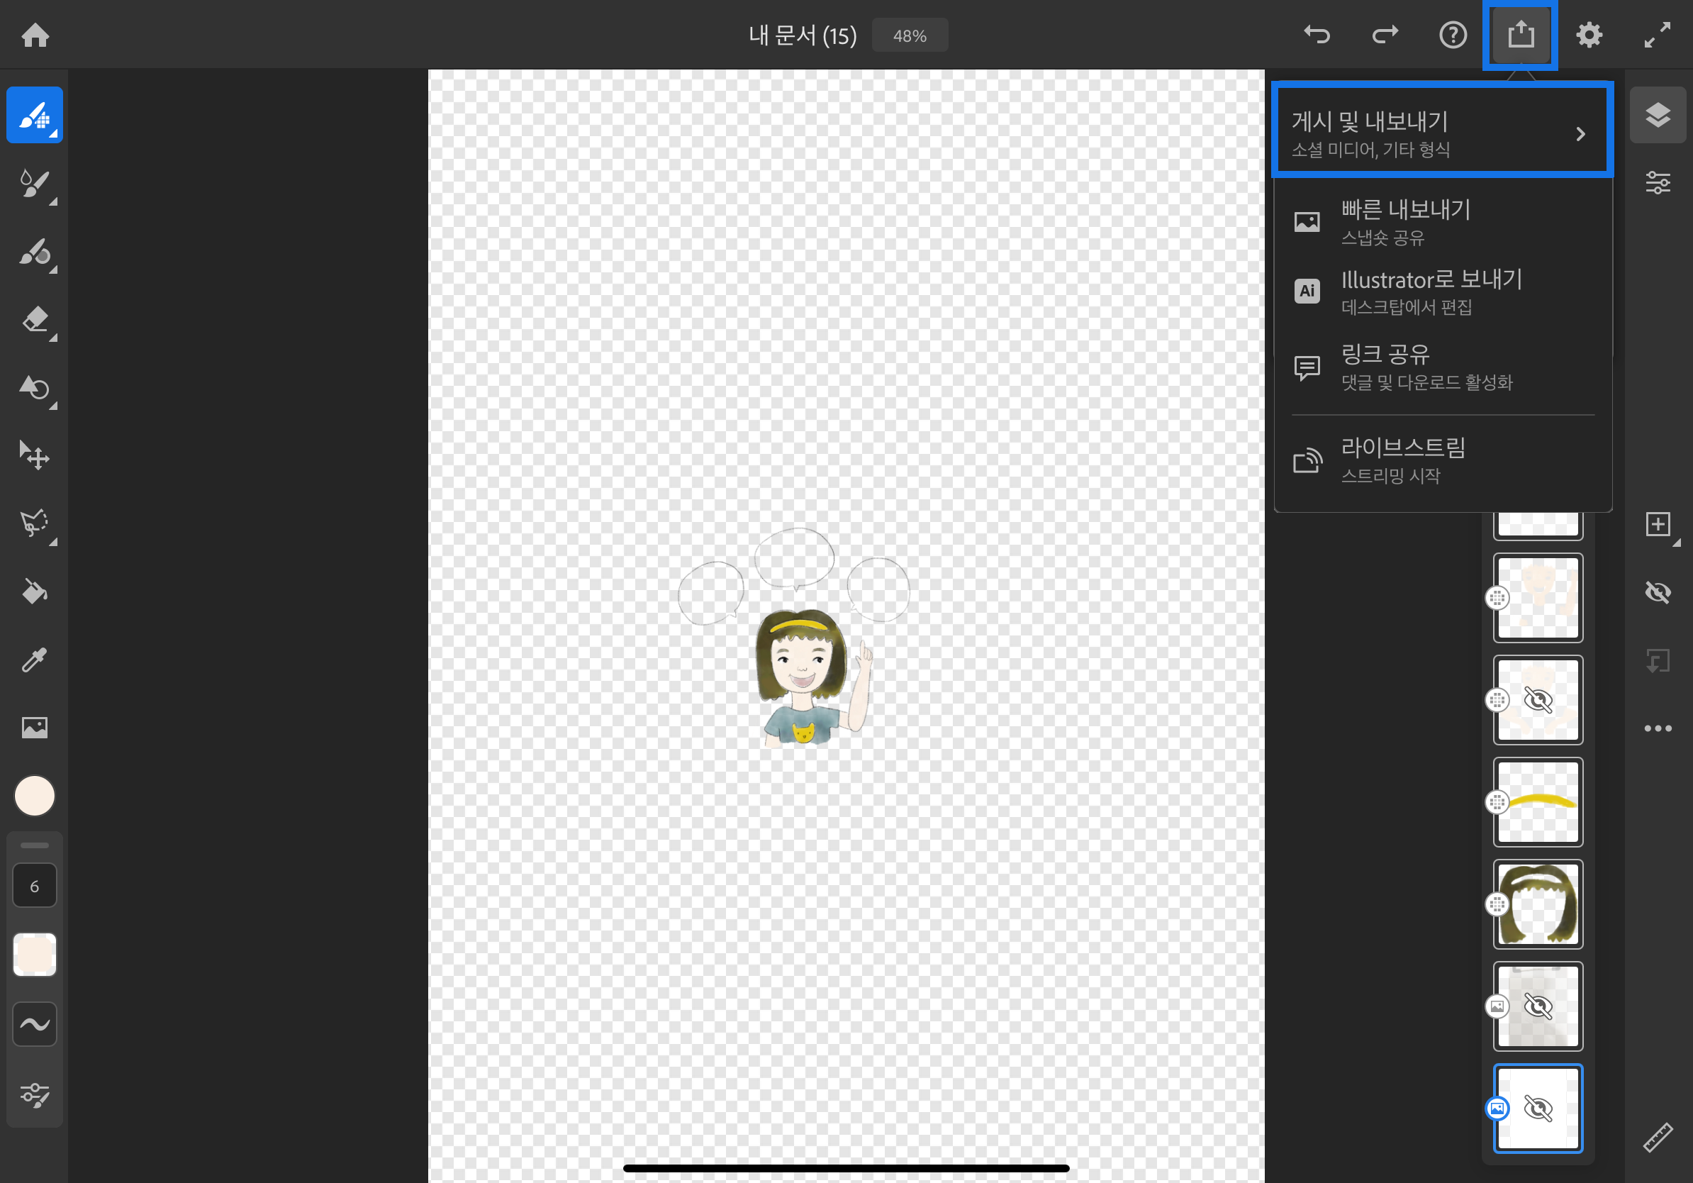Screen dimensions: 1693x1183
Task: Open the cream color swatch picker
Action: click(x=35, y=796)
